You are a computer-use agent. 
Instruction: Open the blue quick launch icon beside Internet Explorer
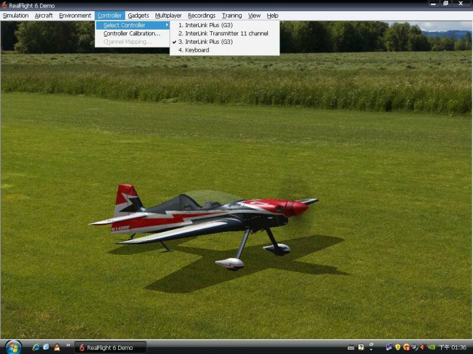(x=46, y=347)
